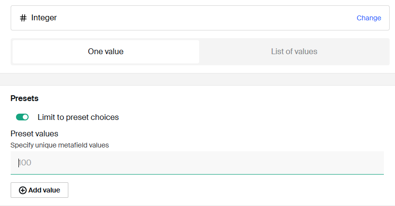The image size is (395, 206).
Task: Select the One value tab
Action: [x=106, y=52]
